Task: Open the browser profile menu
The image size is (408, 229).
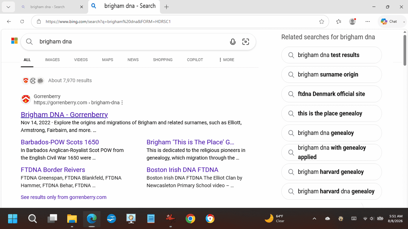Action: tap(353, 21)
